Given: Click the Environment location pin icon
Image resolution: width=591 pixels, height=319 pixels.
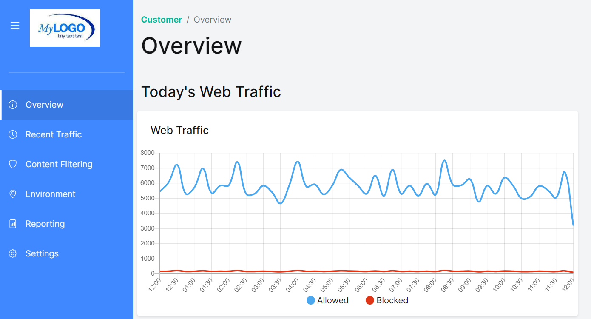Looking at the screenshot, I should coord(13,194).
